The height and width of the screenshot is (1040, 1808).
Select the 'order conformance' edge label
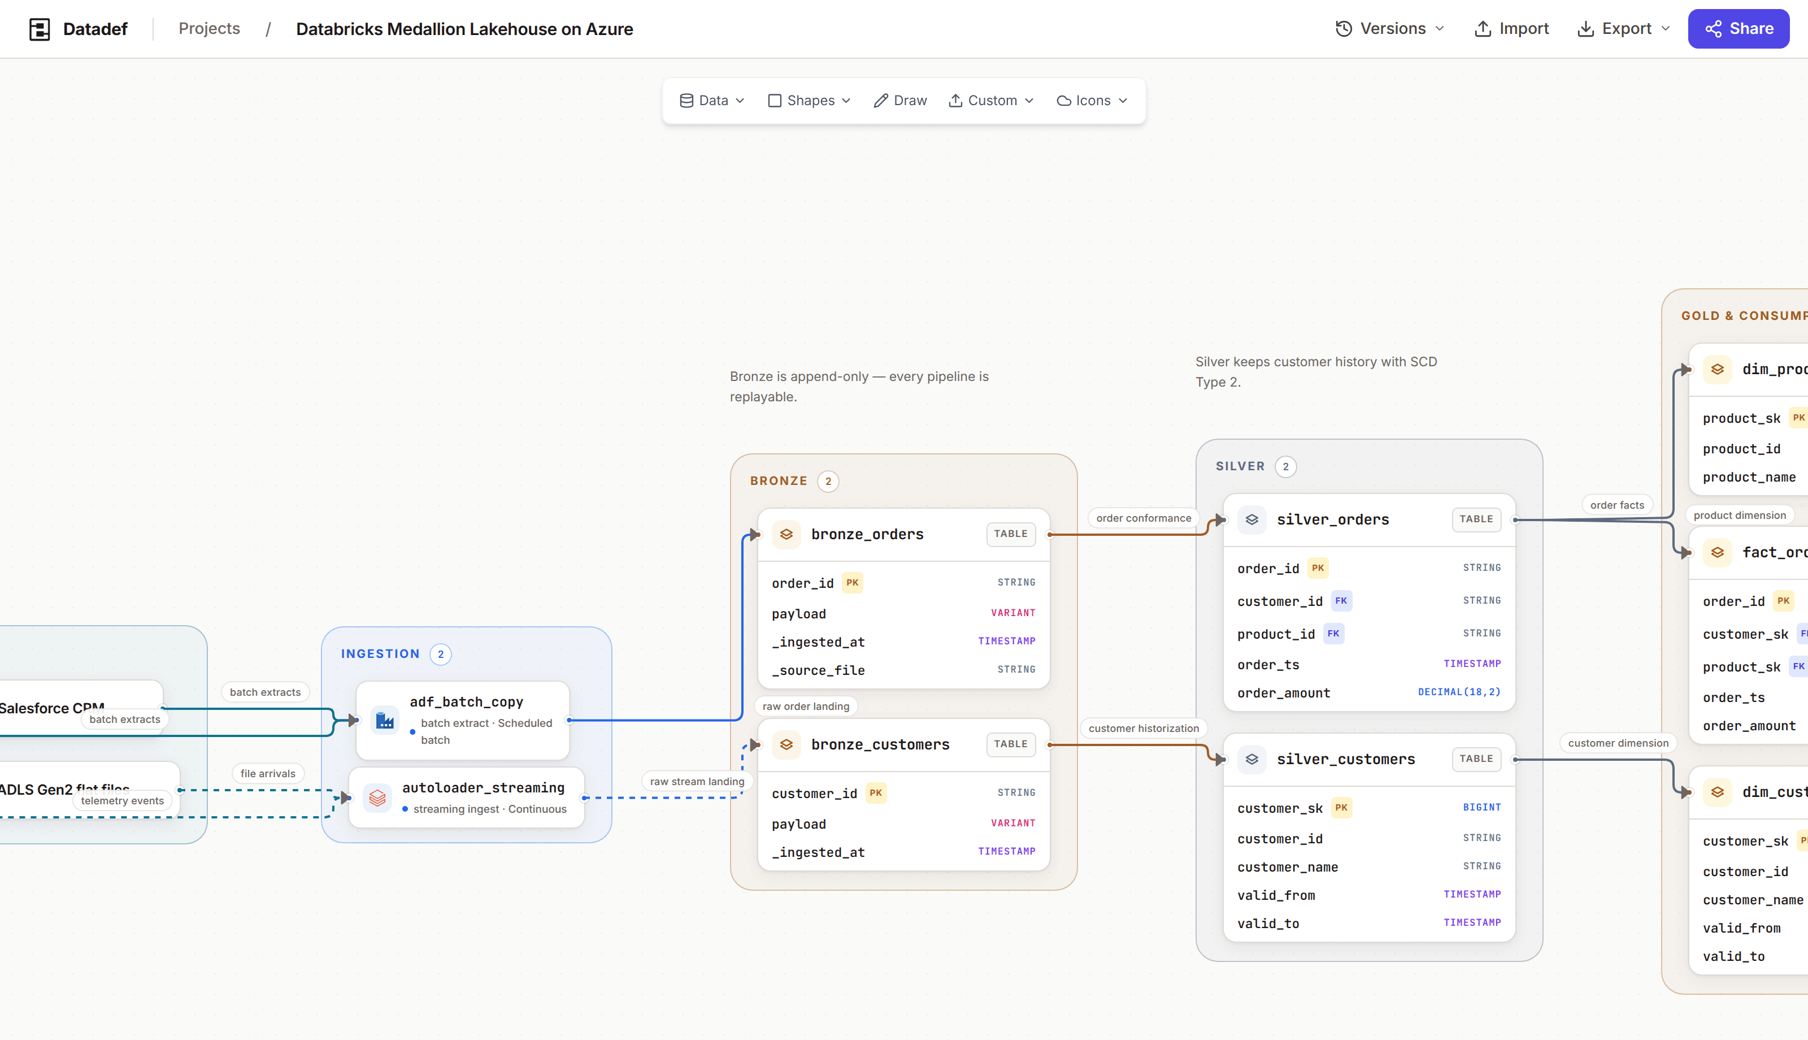1144,518
